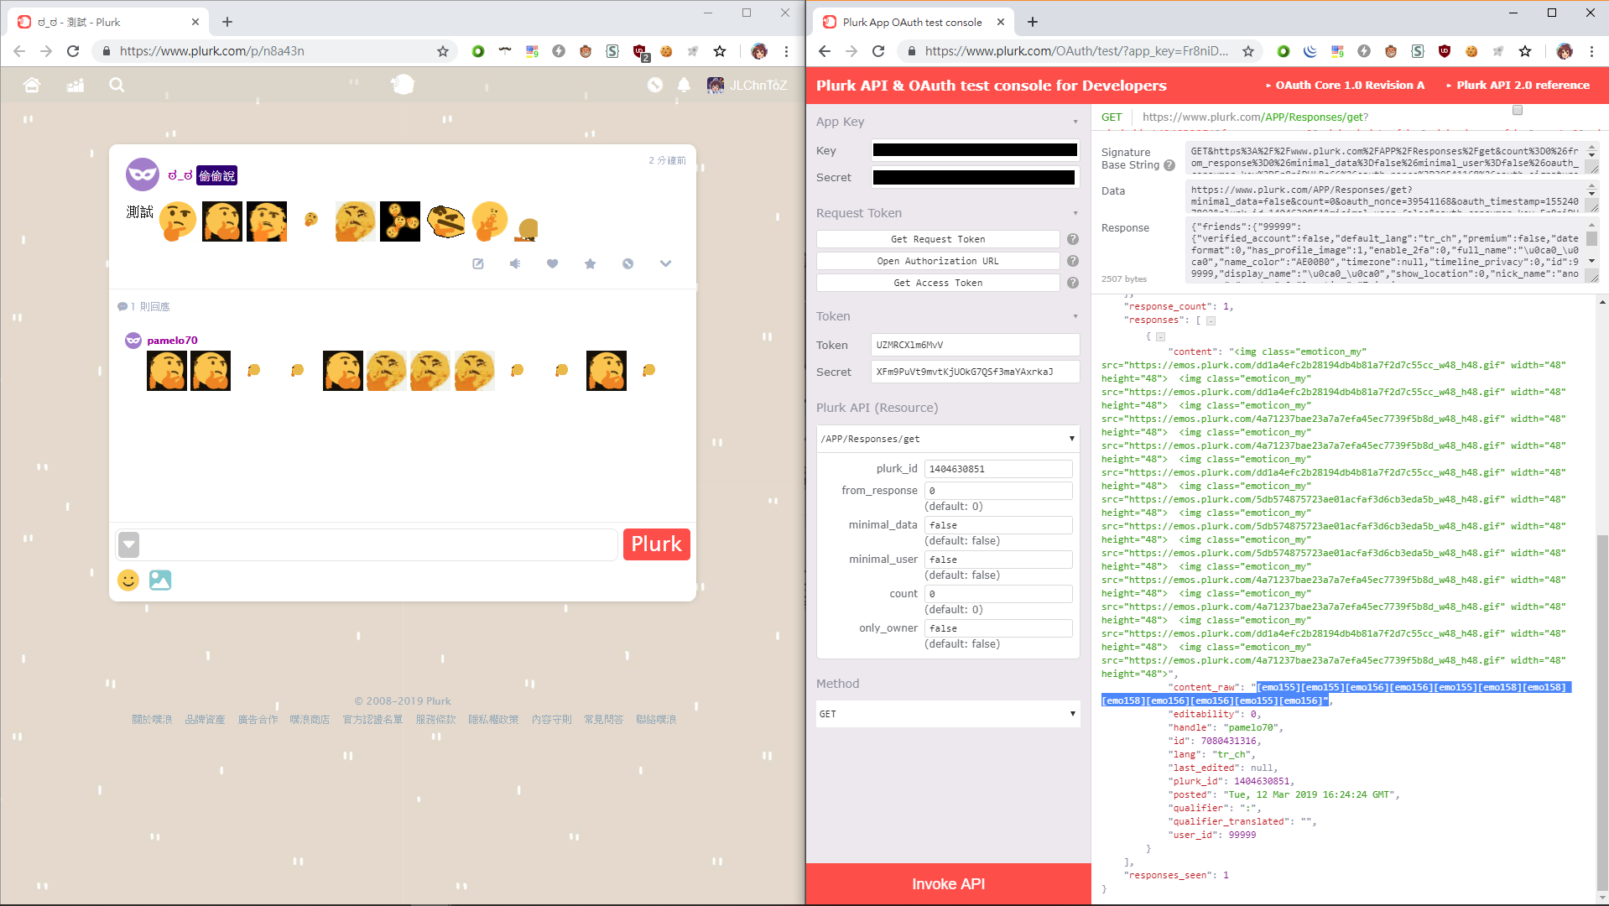Screen dimensions: 1609x906
Task: Open the /APP/Responses/get resource dropdown
Action: [x=947, y=439]
